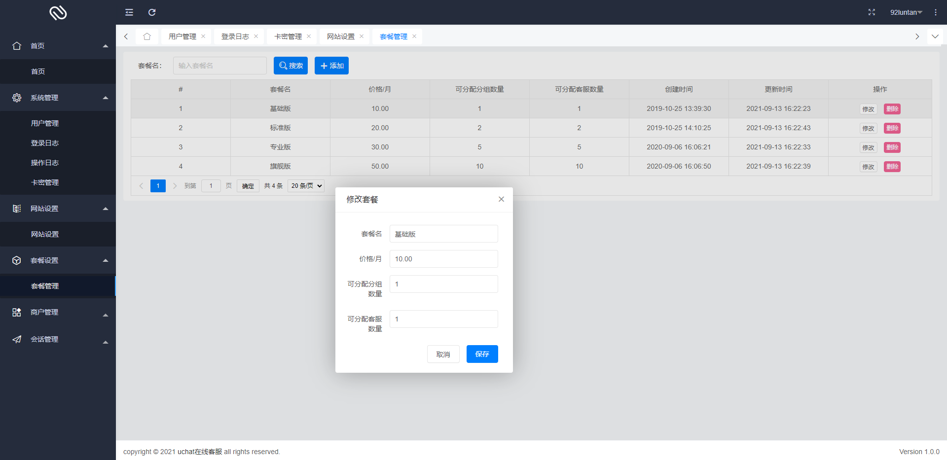The height and width of the screenshot is (460, 947).
Task: Collapse the sidebar with the menu icon
Action: point(129,12)
